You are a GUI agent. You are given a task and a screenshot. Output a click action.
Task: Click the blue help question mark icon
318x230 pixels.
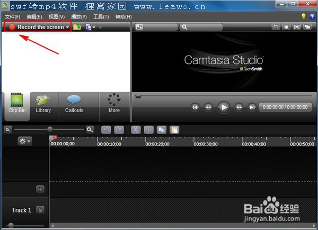(312, 16)
